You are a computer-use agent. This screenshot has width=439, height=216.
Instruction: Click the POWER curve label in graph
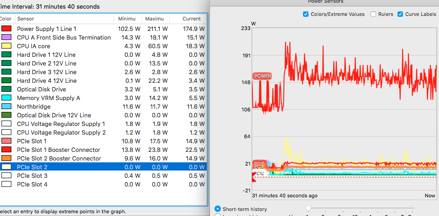(262, 76)
